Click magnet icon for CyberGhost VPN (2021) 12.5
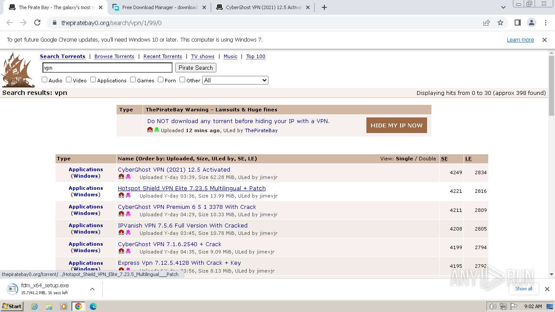 point(121,177)
